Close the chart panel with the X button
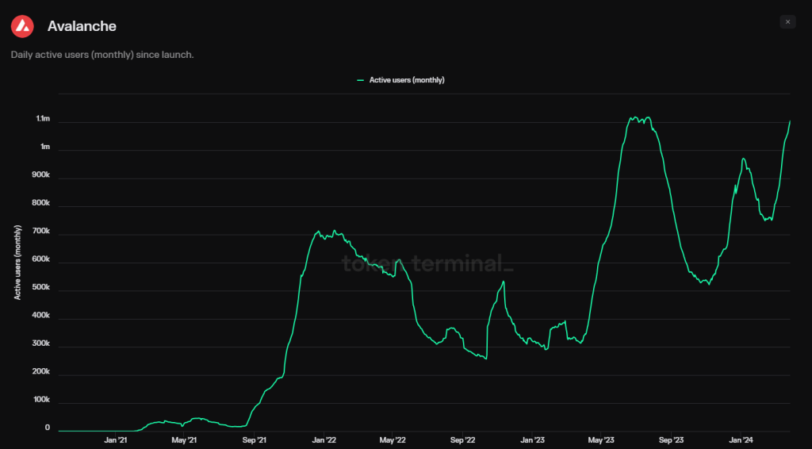The height and width of the screenshot is (449, 812). pyautogui.click(x=787, y=22)
